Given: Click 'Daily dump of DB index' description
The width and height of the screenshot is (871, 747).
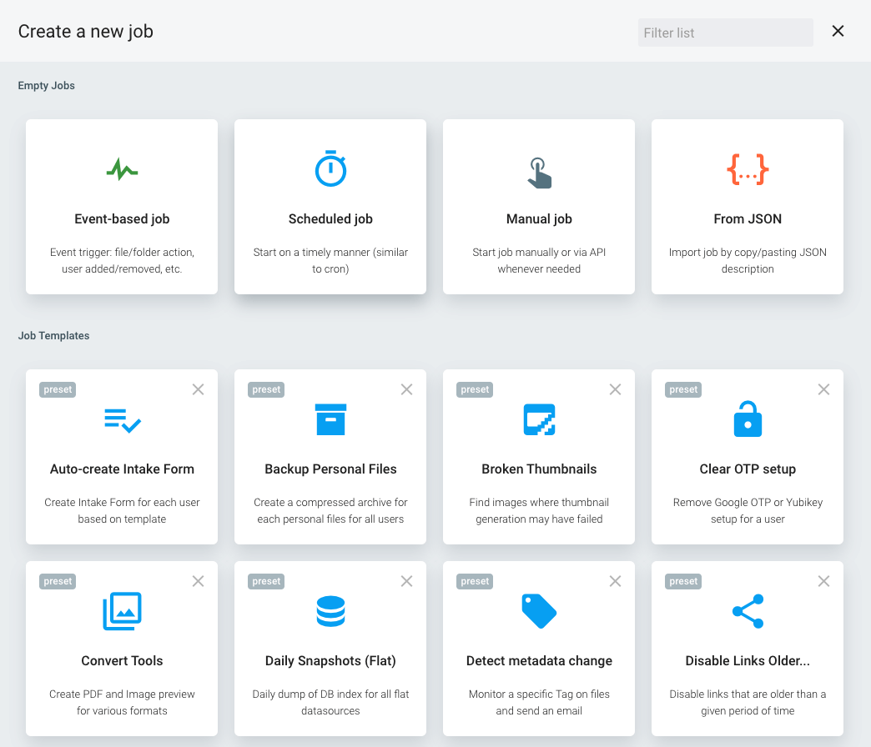Looking at the screenshot, I should 330,702.
